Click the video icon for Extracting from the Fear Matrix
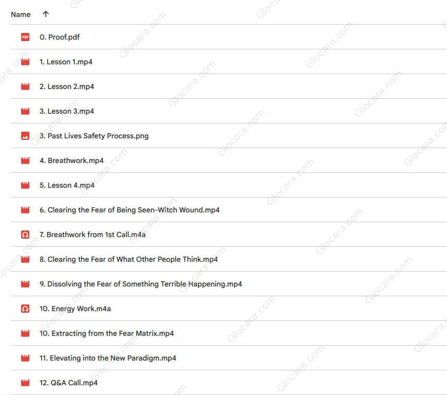 (25, 333)
